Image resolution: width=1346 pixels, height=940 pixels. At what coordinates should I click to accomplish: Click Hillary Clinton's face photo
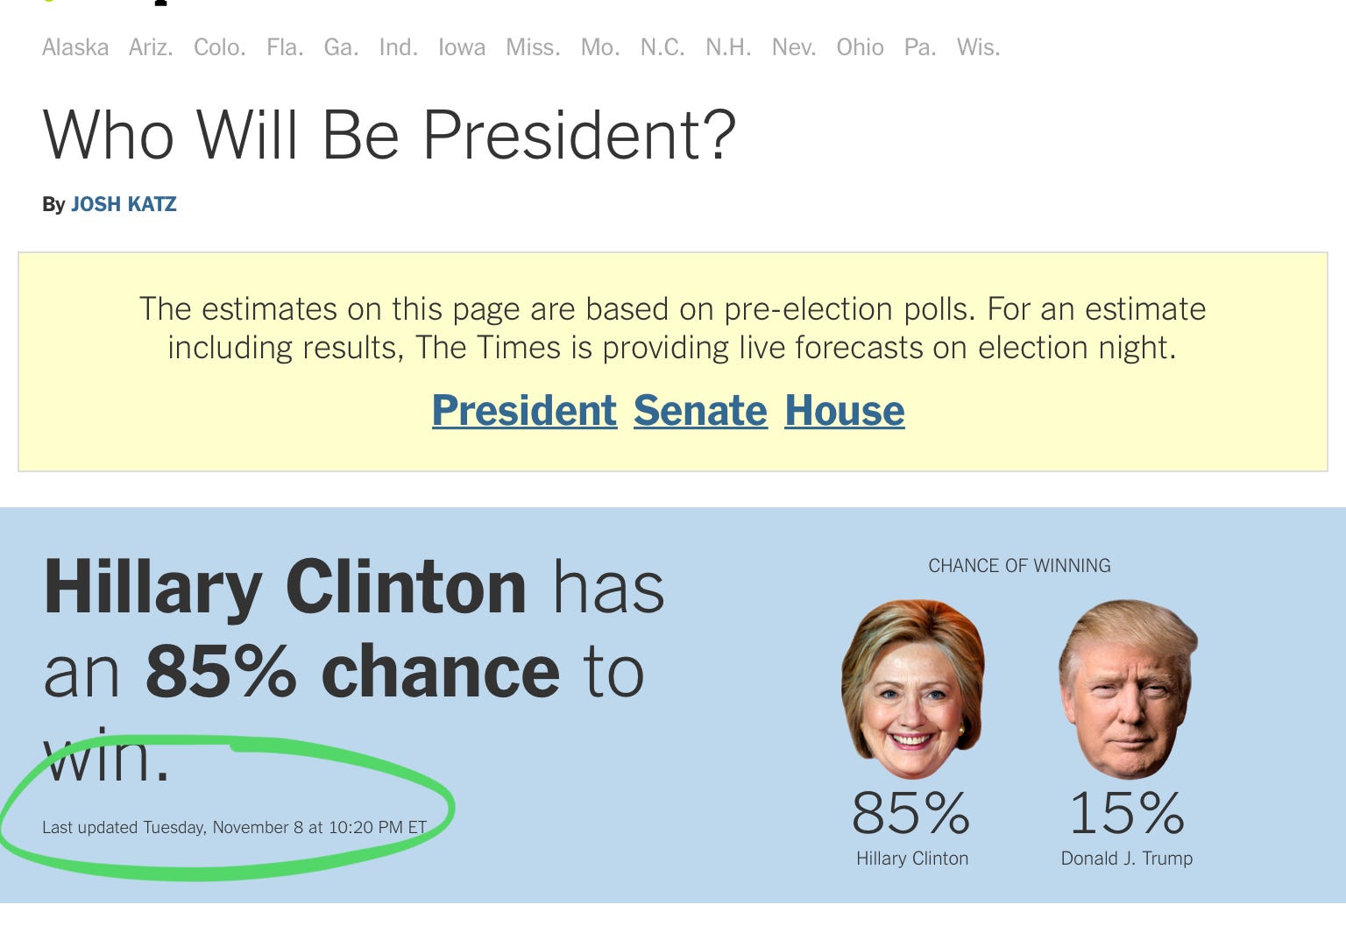pyautogui.click(x=912, y=689)
